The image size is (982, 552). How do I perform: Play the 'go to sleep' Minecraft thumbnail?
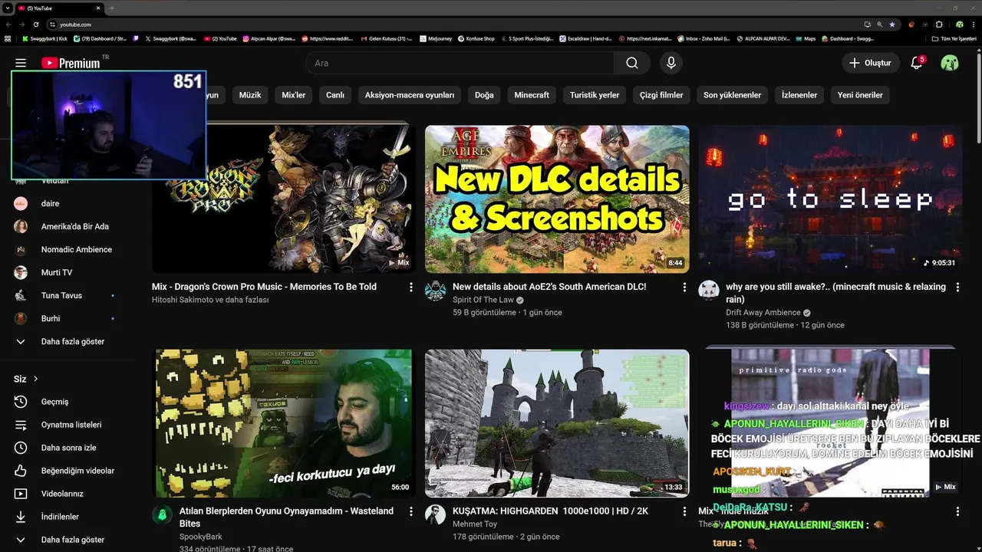point(830,199)
